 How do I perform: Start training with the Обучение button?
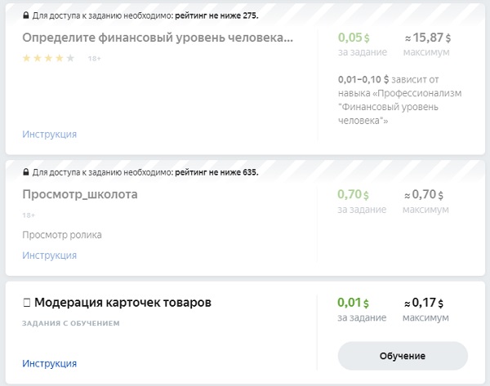click(403, 356)
